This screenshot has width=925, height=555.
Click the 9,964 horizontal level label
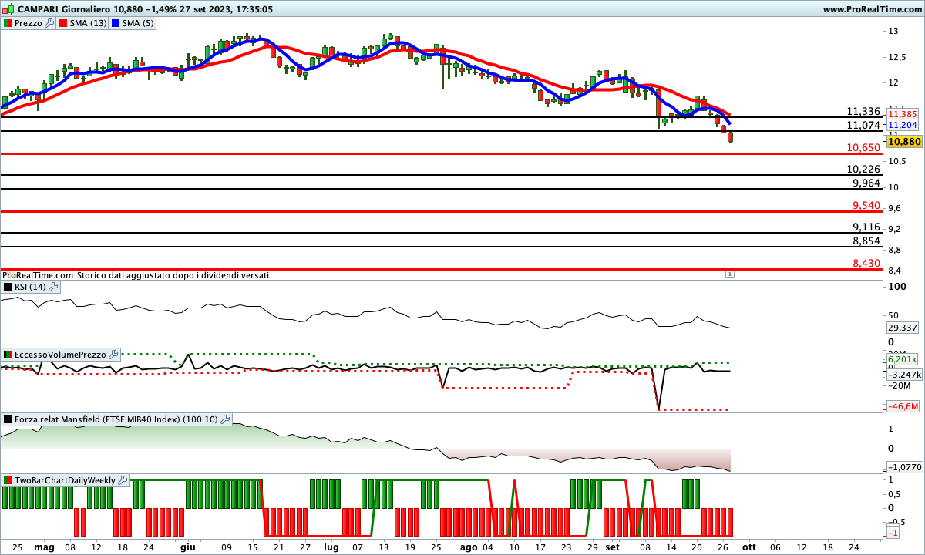866,183
